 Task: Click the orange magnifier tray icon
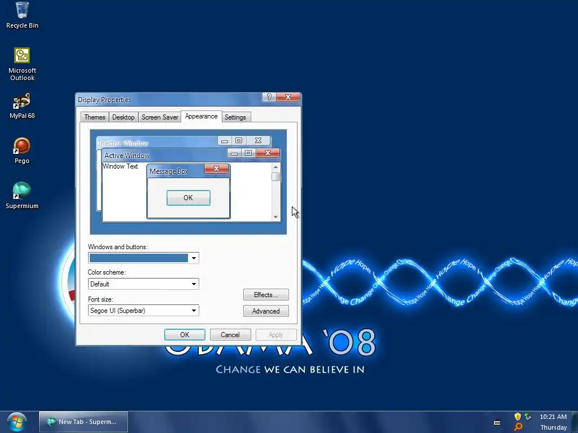tap(518, 427)
